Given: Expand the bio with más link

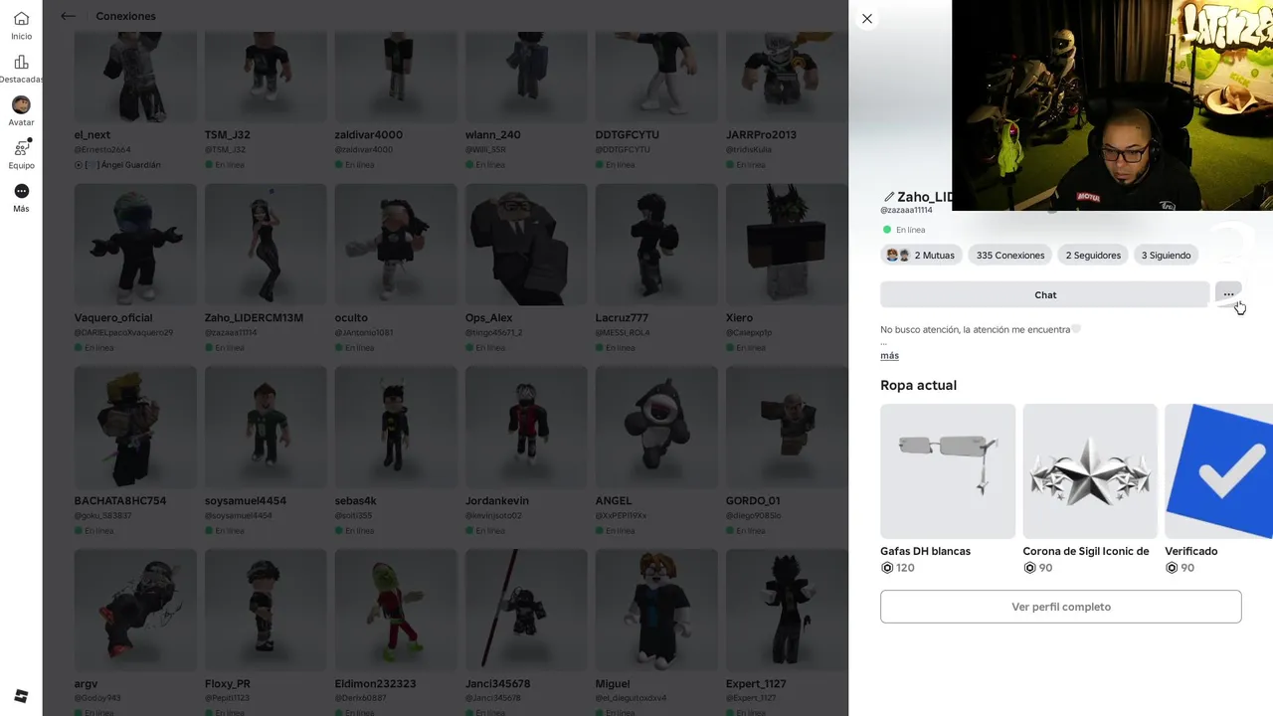Looking at the screenshot, I should [x=889, y=355].
